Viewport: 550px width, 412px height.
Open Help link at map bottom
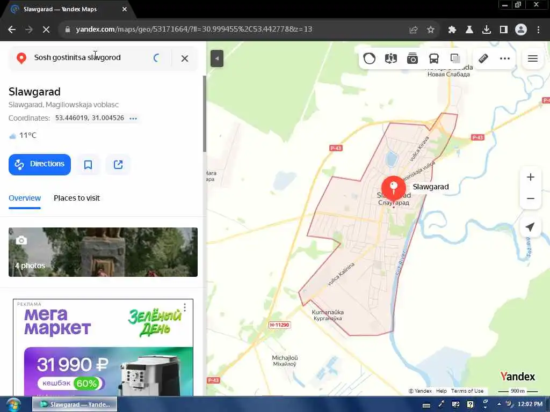(x=442, y=391)
